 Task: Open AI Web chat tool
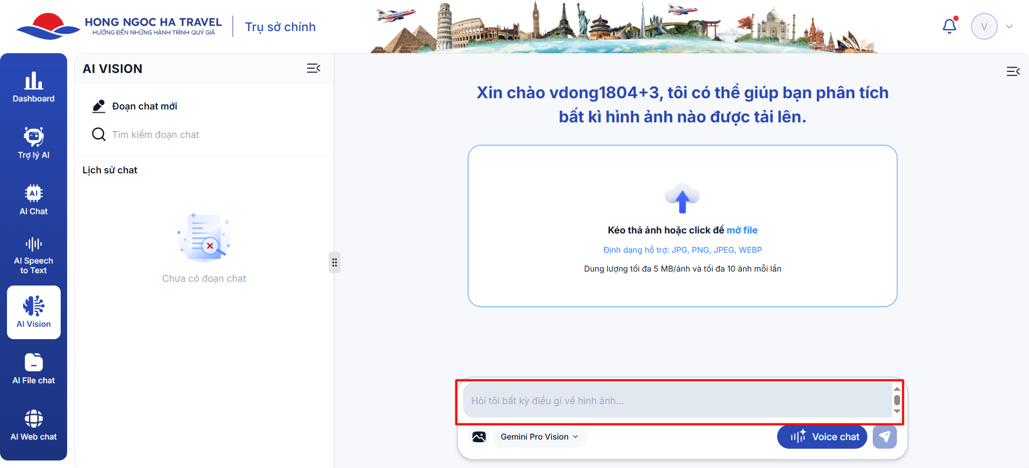coord(33,425)
